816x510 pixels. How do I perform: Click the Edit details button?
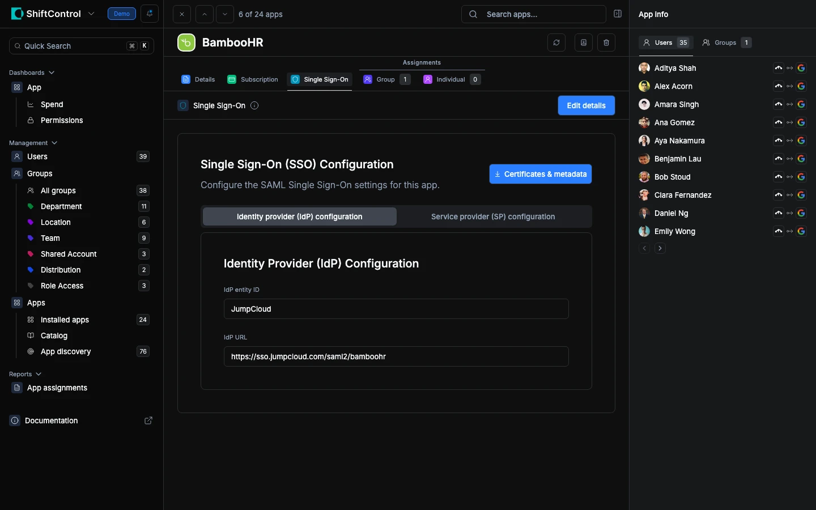(x=586, y=105)
